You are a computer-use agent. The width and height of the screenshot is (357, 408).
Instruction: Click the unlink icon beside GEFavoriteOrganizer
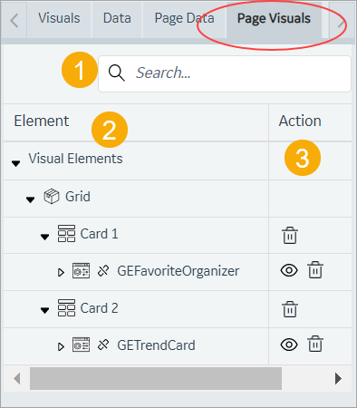point(103,271)
